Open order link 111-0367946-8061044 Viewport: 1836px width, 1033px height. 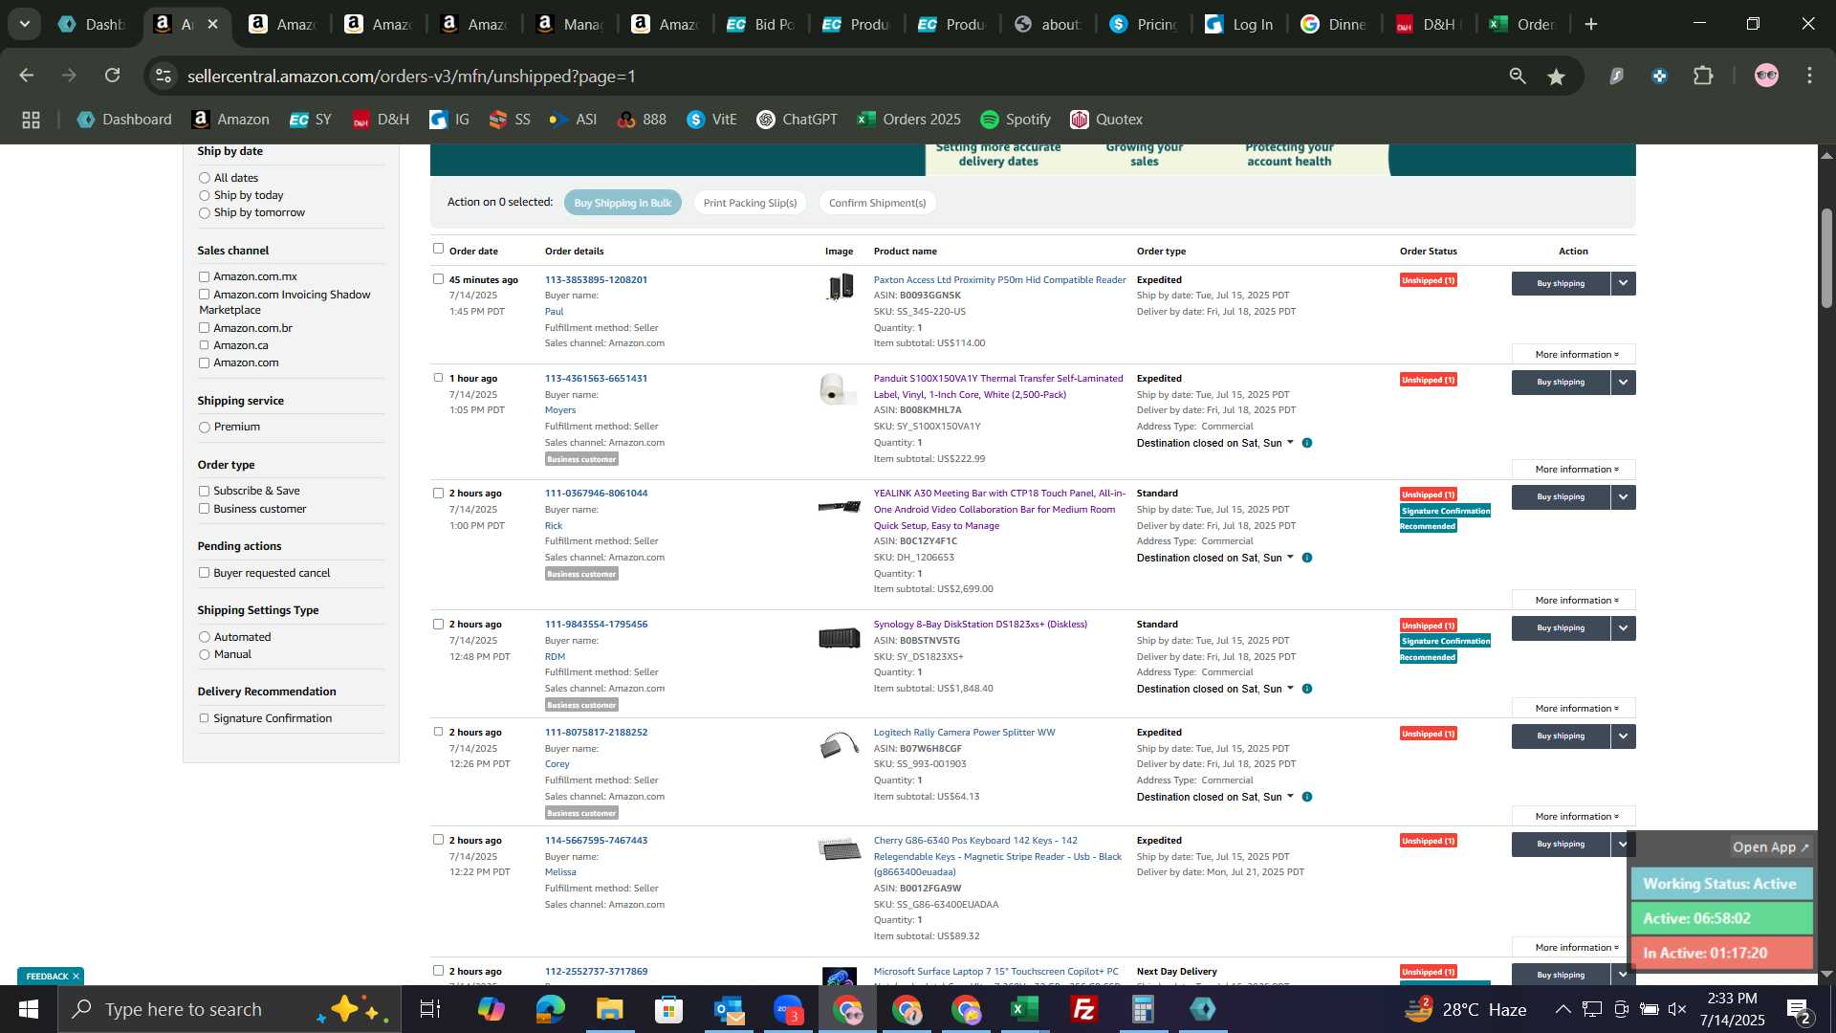[596, 494]
